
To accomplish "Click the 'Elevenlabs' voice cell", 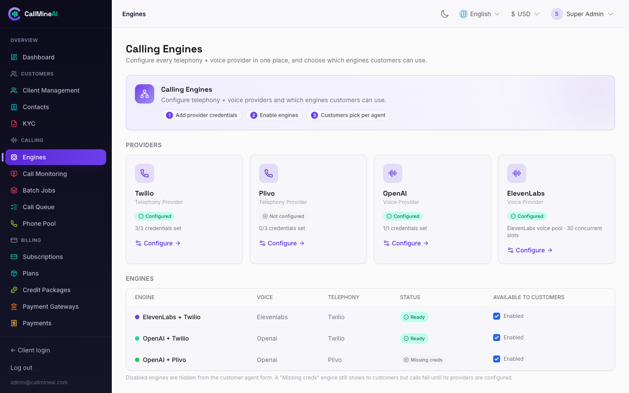I will point(272,317).
